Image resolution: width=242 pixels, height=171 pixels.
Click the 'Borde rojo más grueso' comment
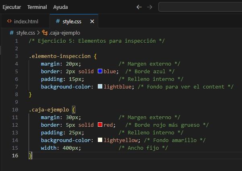click(167, 125)
